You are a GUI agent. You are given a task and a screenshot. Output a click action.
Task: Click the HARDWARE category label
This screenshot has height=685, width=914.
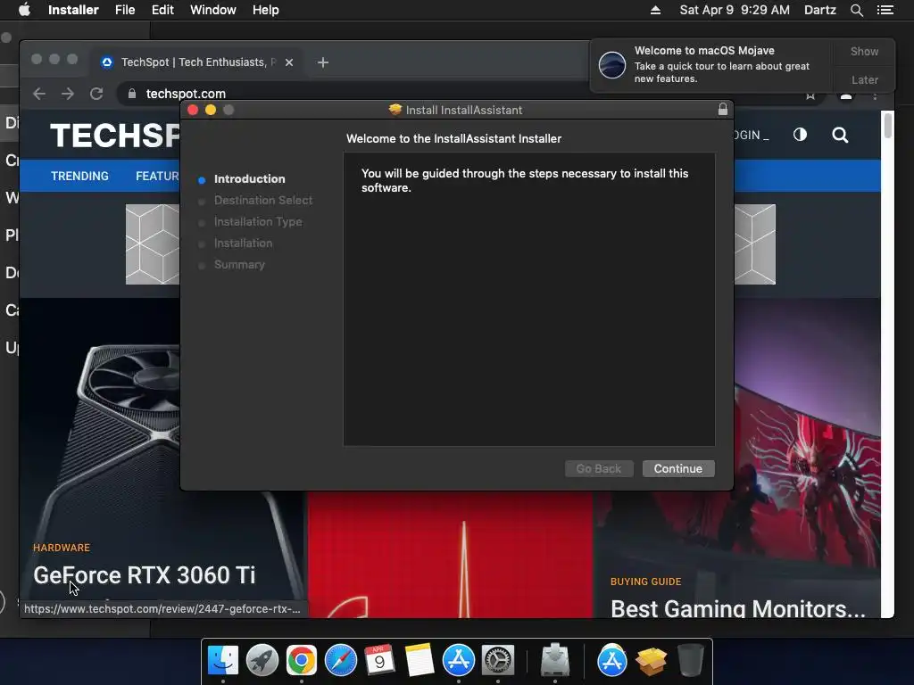click(x=62, y=548)
